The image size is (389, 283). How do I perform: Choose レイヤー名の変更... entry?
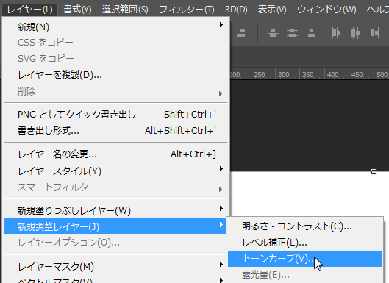coord(115,154)
